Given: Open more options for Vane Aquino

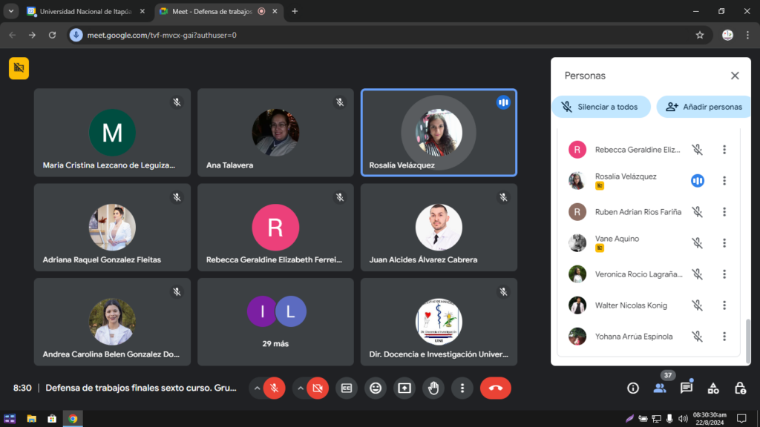Looking at the screenshot, I should (x=724, y=243).
